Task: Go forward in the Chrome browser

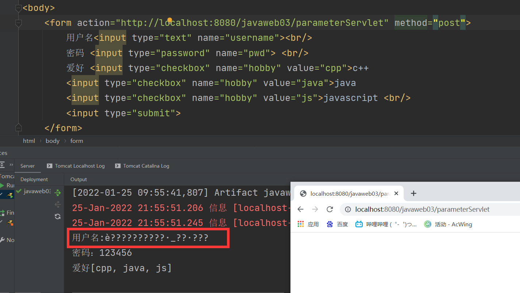Action: click(x=315, y=209)
